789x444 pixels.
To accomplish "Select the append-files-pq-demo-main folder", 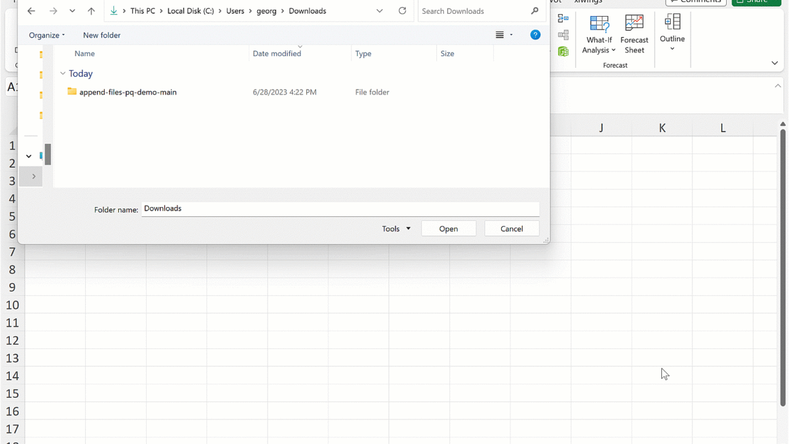I will (x=128, y=92).
